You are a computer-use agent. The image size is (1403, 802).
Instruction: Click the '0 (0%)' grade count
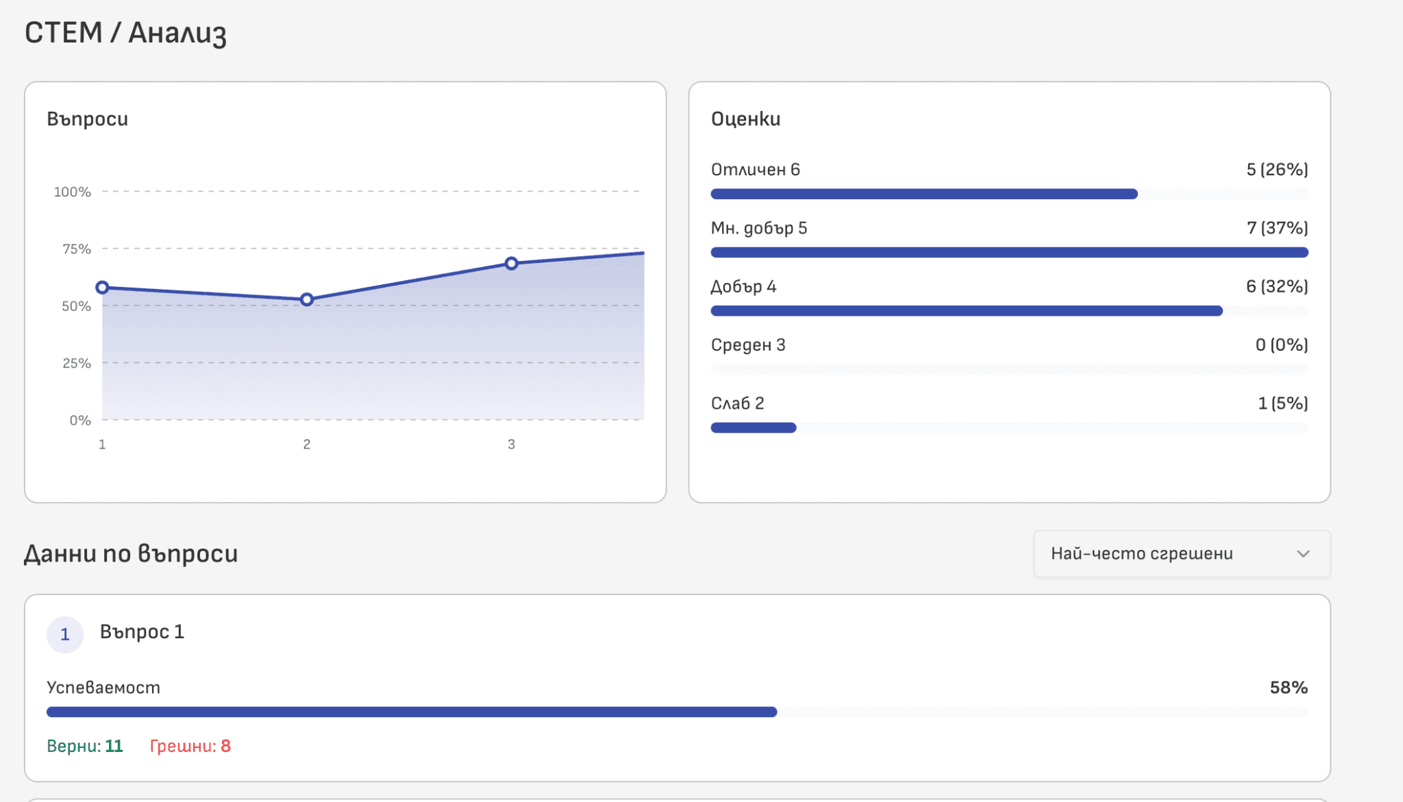[x=1282, y=345]
